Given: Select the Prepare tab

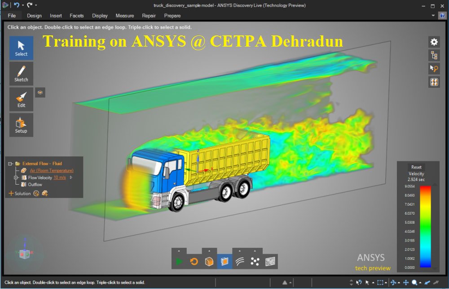Looking at the screenshot, I should pos(172,16).
